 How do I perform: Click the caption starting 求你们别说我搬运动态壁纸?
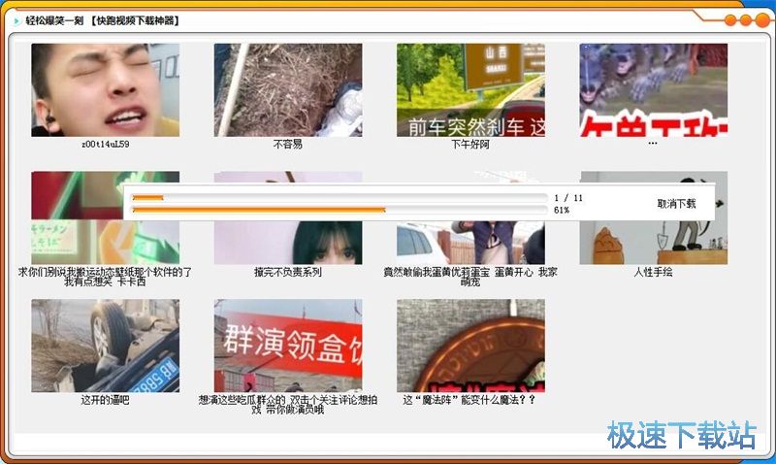click(x=105, y=277)
